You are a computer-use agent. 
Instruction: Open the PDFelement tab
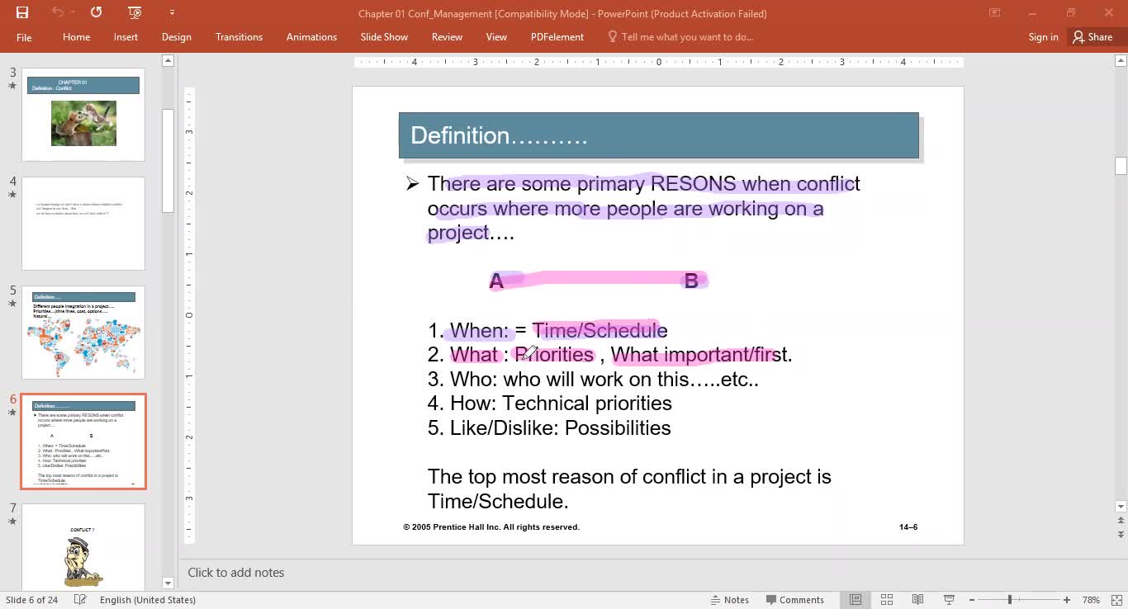(557, 37)
